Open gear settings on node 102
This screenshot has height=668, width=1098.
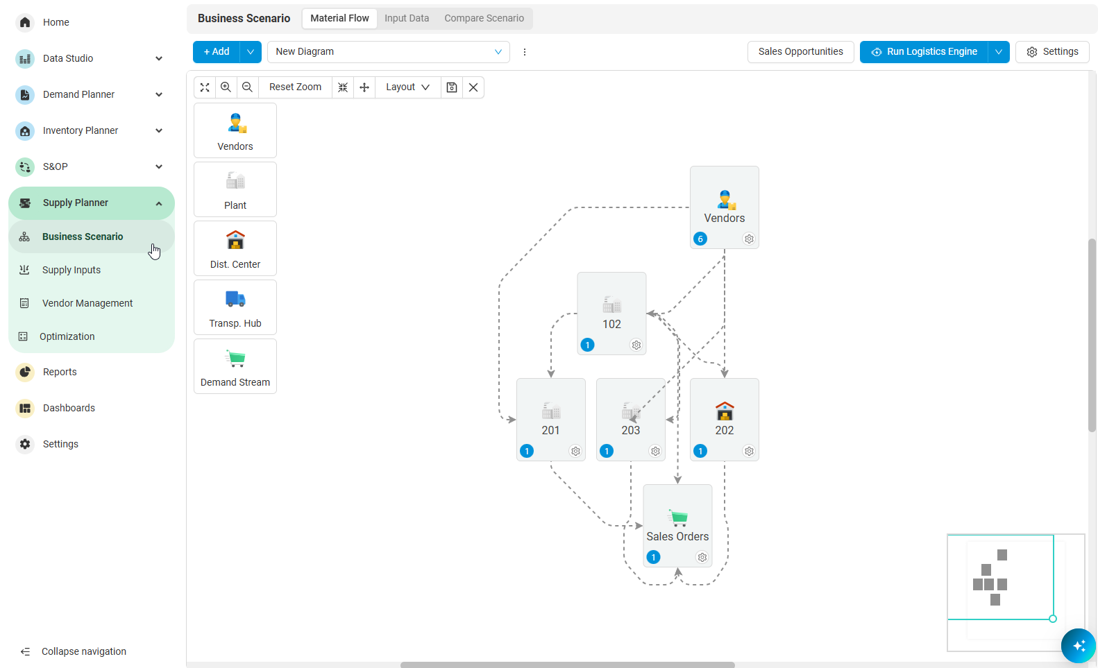(636, 345)
